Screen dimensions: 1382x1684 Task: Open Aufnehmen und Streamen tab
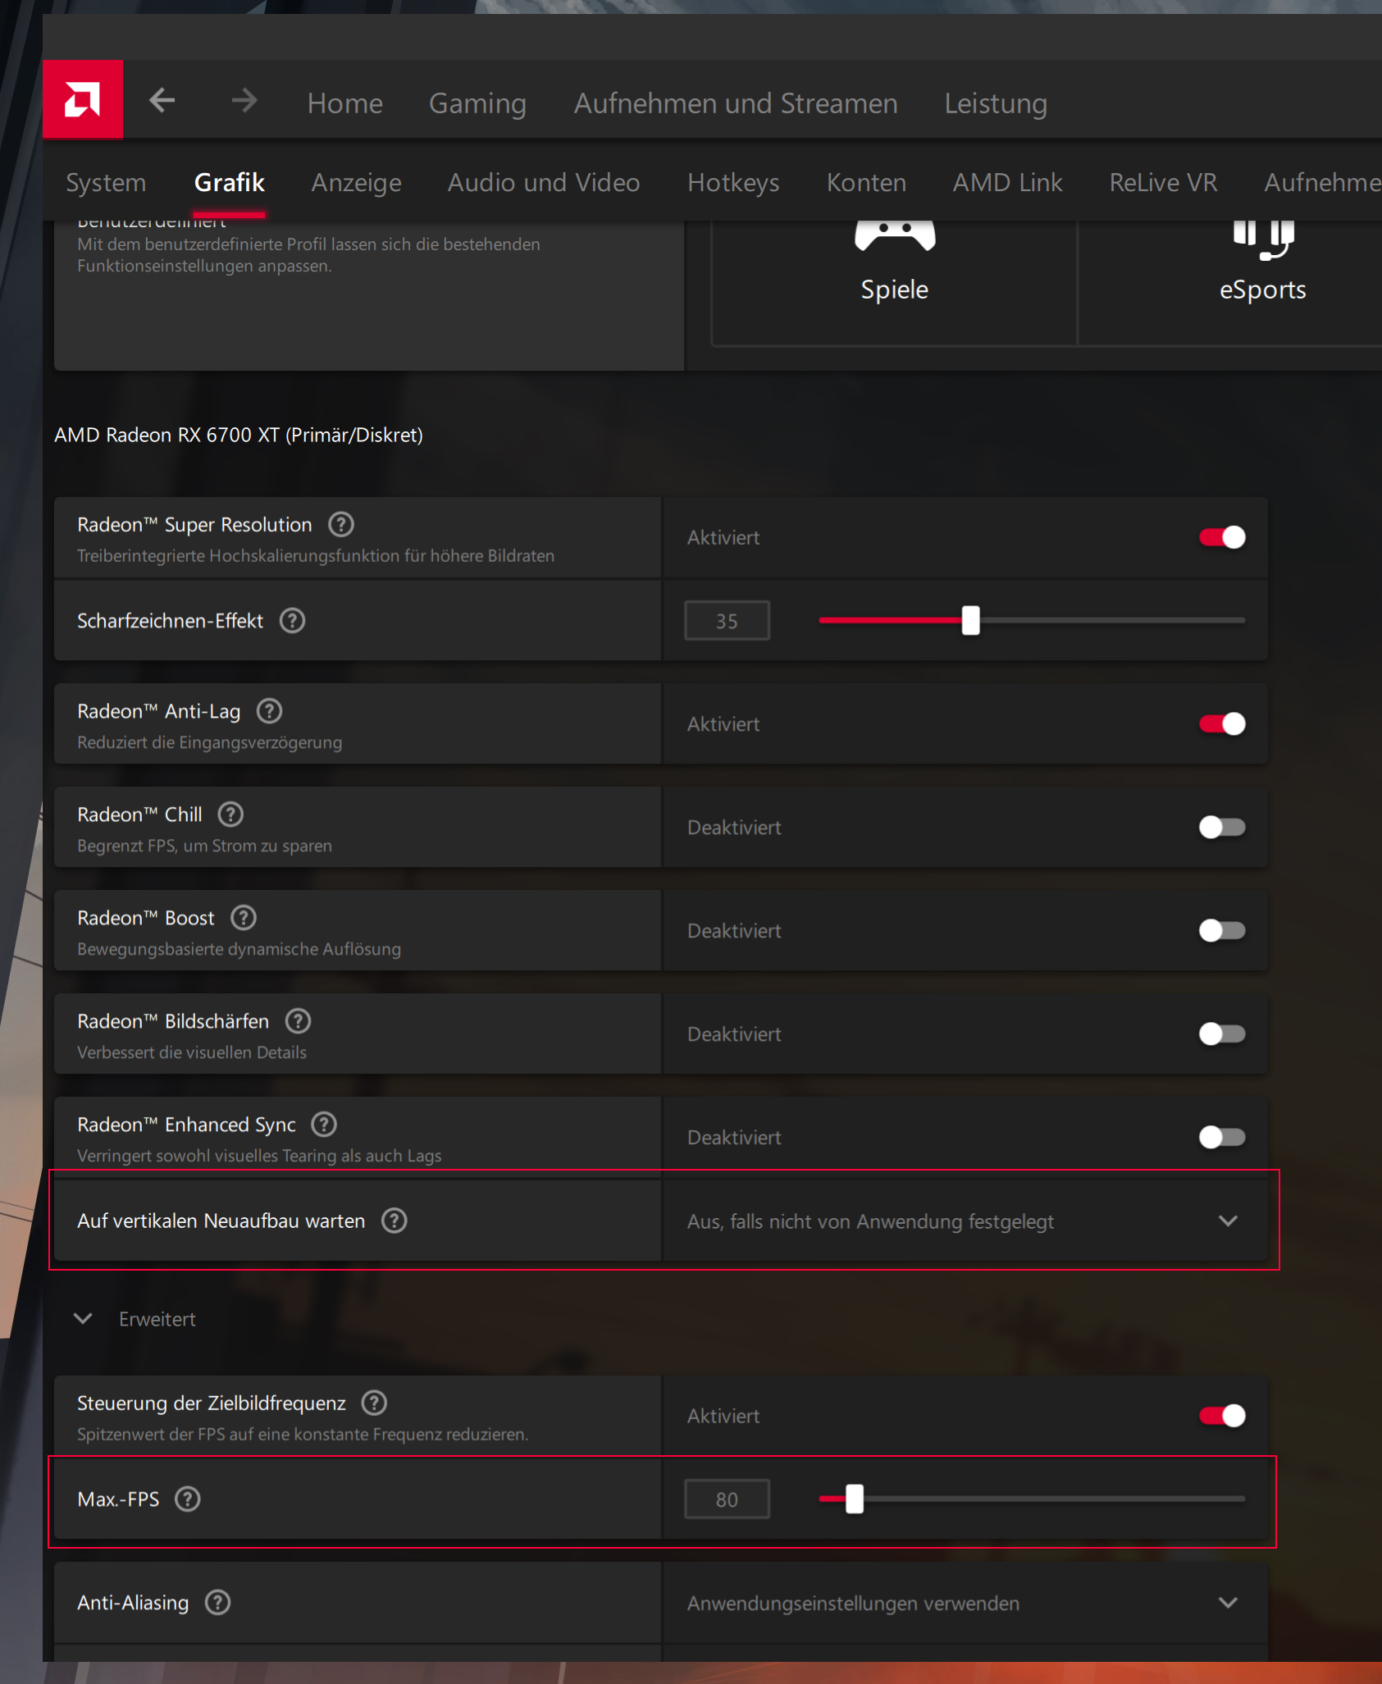[736, 103]
